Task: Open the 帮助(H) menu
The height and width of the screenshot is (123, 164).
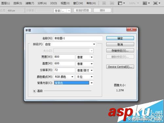Action: pyautogui.click(x=91, y=3)
